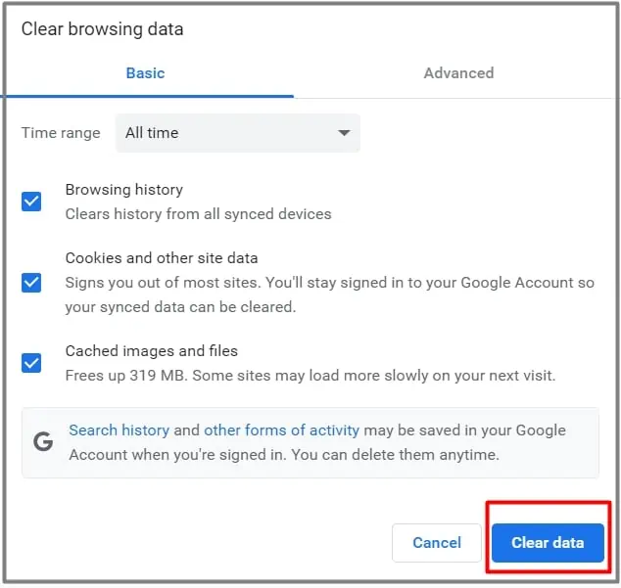Viewport: 621px width, 588px height.
Task: Click the 'Signs you out of most sites' description
Action: [329, 294]
